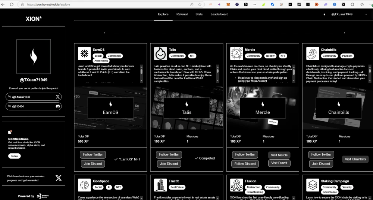Click the Chainbills logo icon
This screenshot has height=200, width=373.
click(313, 54)
